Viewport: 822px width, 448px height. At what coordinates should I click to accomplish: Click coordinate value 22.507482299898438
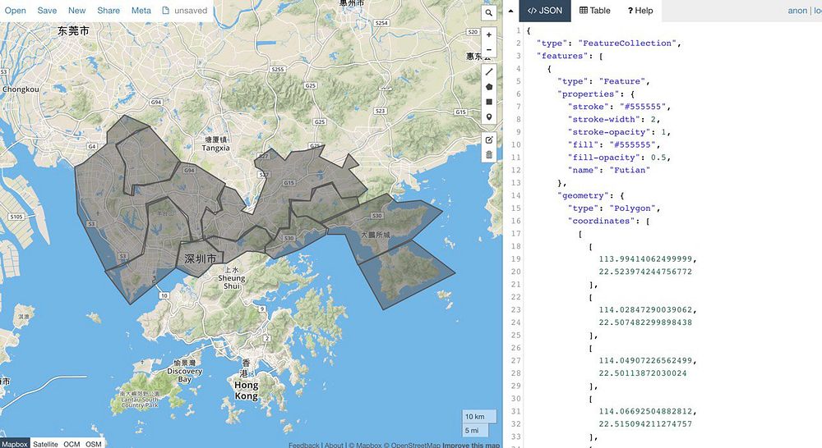point(645,322)
